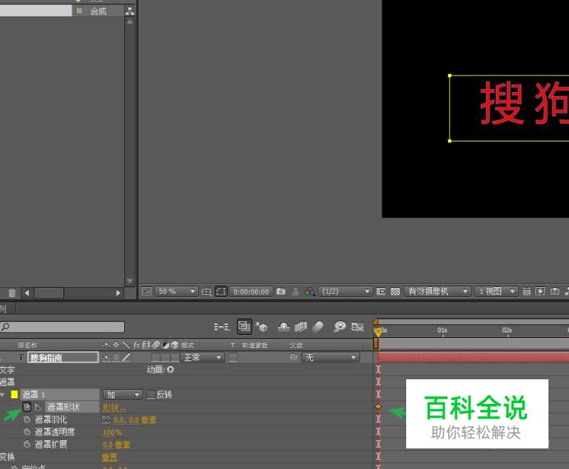Click the 01s mark on time ruler
The image size is (569, 469).
click(442, 330)
